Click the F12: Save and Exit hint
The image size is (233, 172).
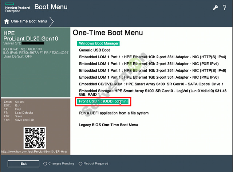pyautogui.click(x=19, y=120)
